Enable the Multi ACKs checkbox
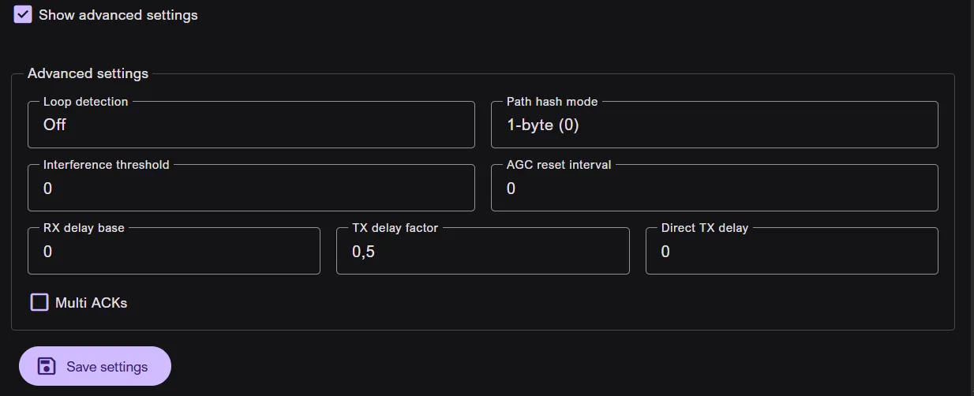This screenshot has height=396, width=974. (39, 302)
